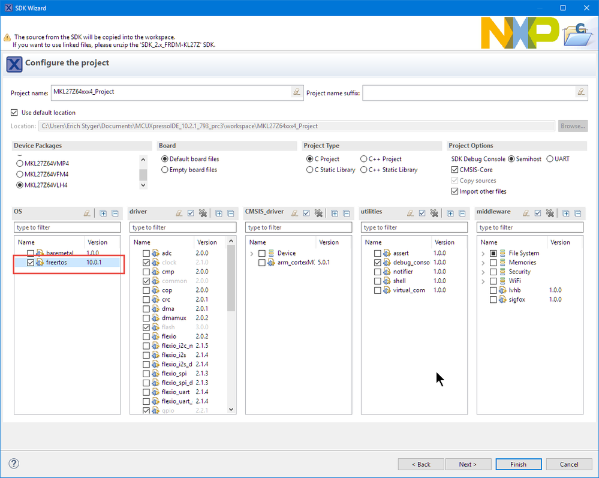This screenshot has height=478, width=599.
Task: Clear the Project name suffix with eraser icon
Action: point(581,92)
